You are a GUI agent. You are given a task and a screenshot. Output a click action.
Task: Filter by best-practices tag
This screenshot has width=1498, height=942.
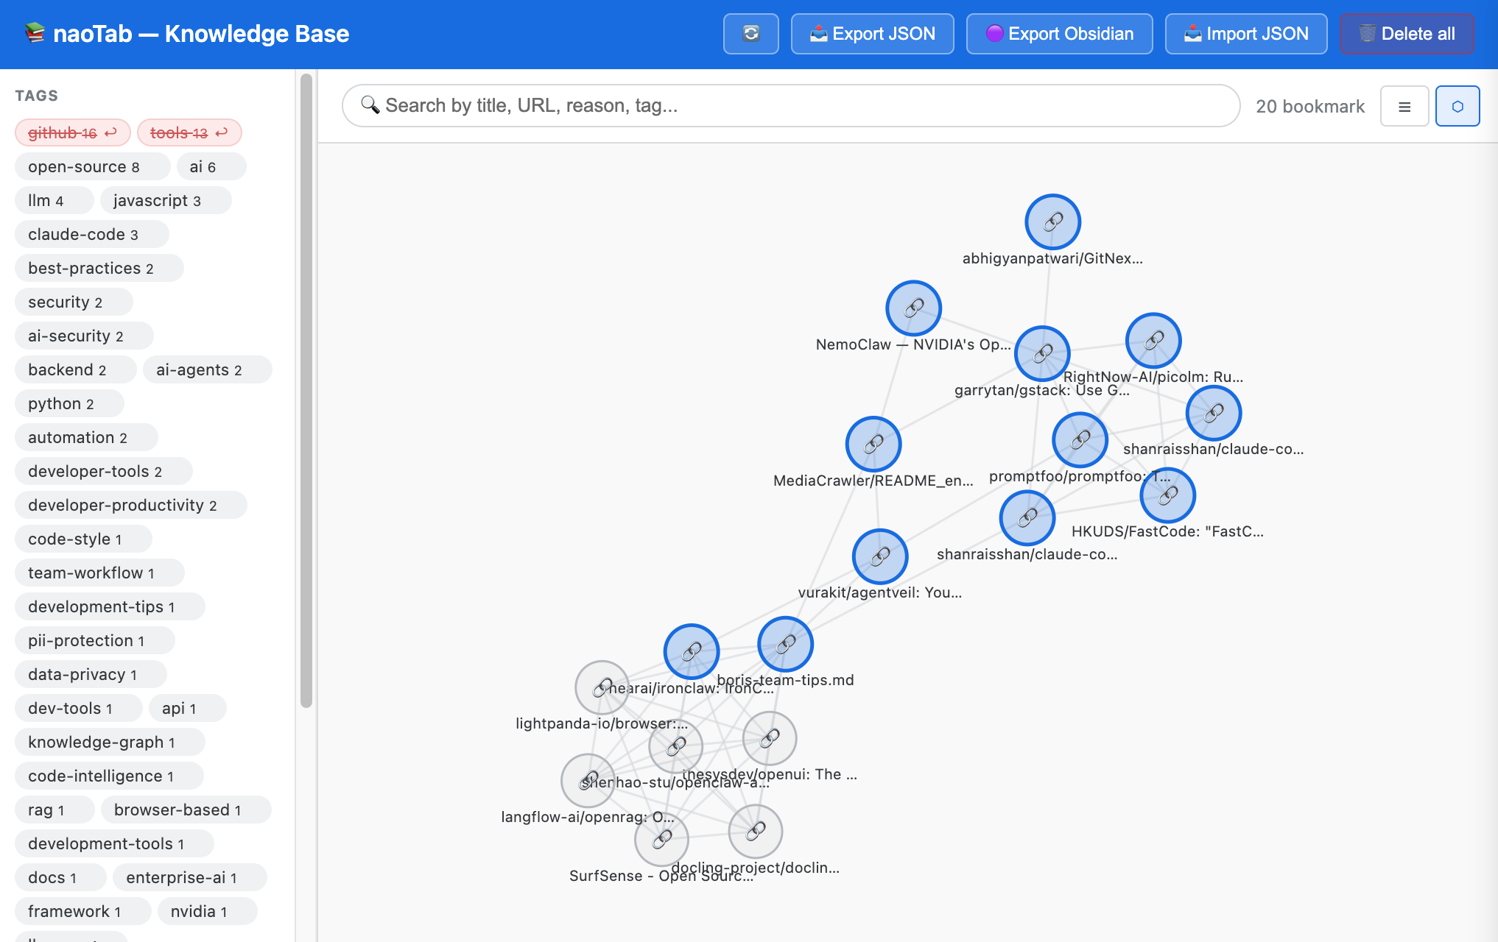point(99,268)
